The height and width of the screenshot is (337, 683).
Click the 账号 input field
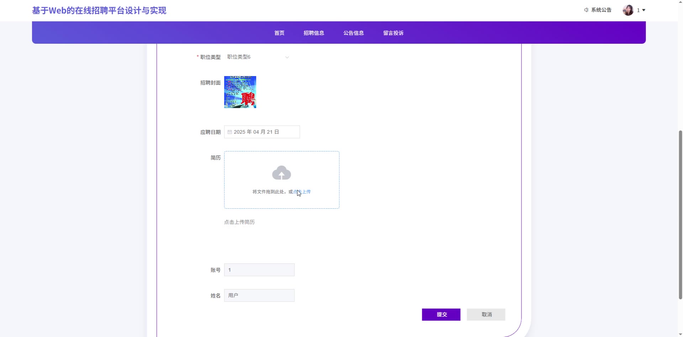(259, 270)
